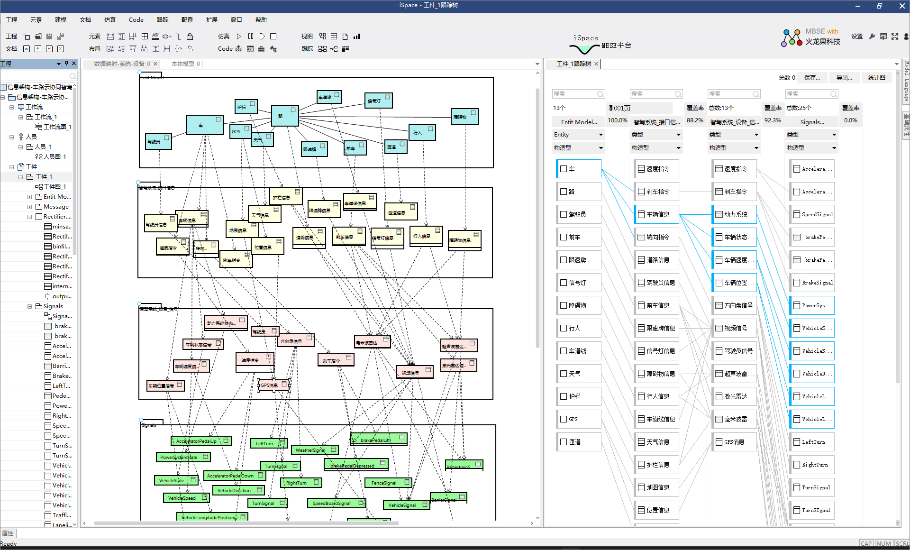Select the 车辆信息 item in interface column
Viewport: 910px width, 550px height.
(656, 214)
